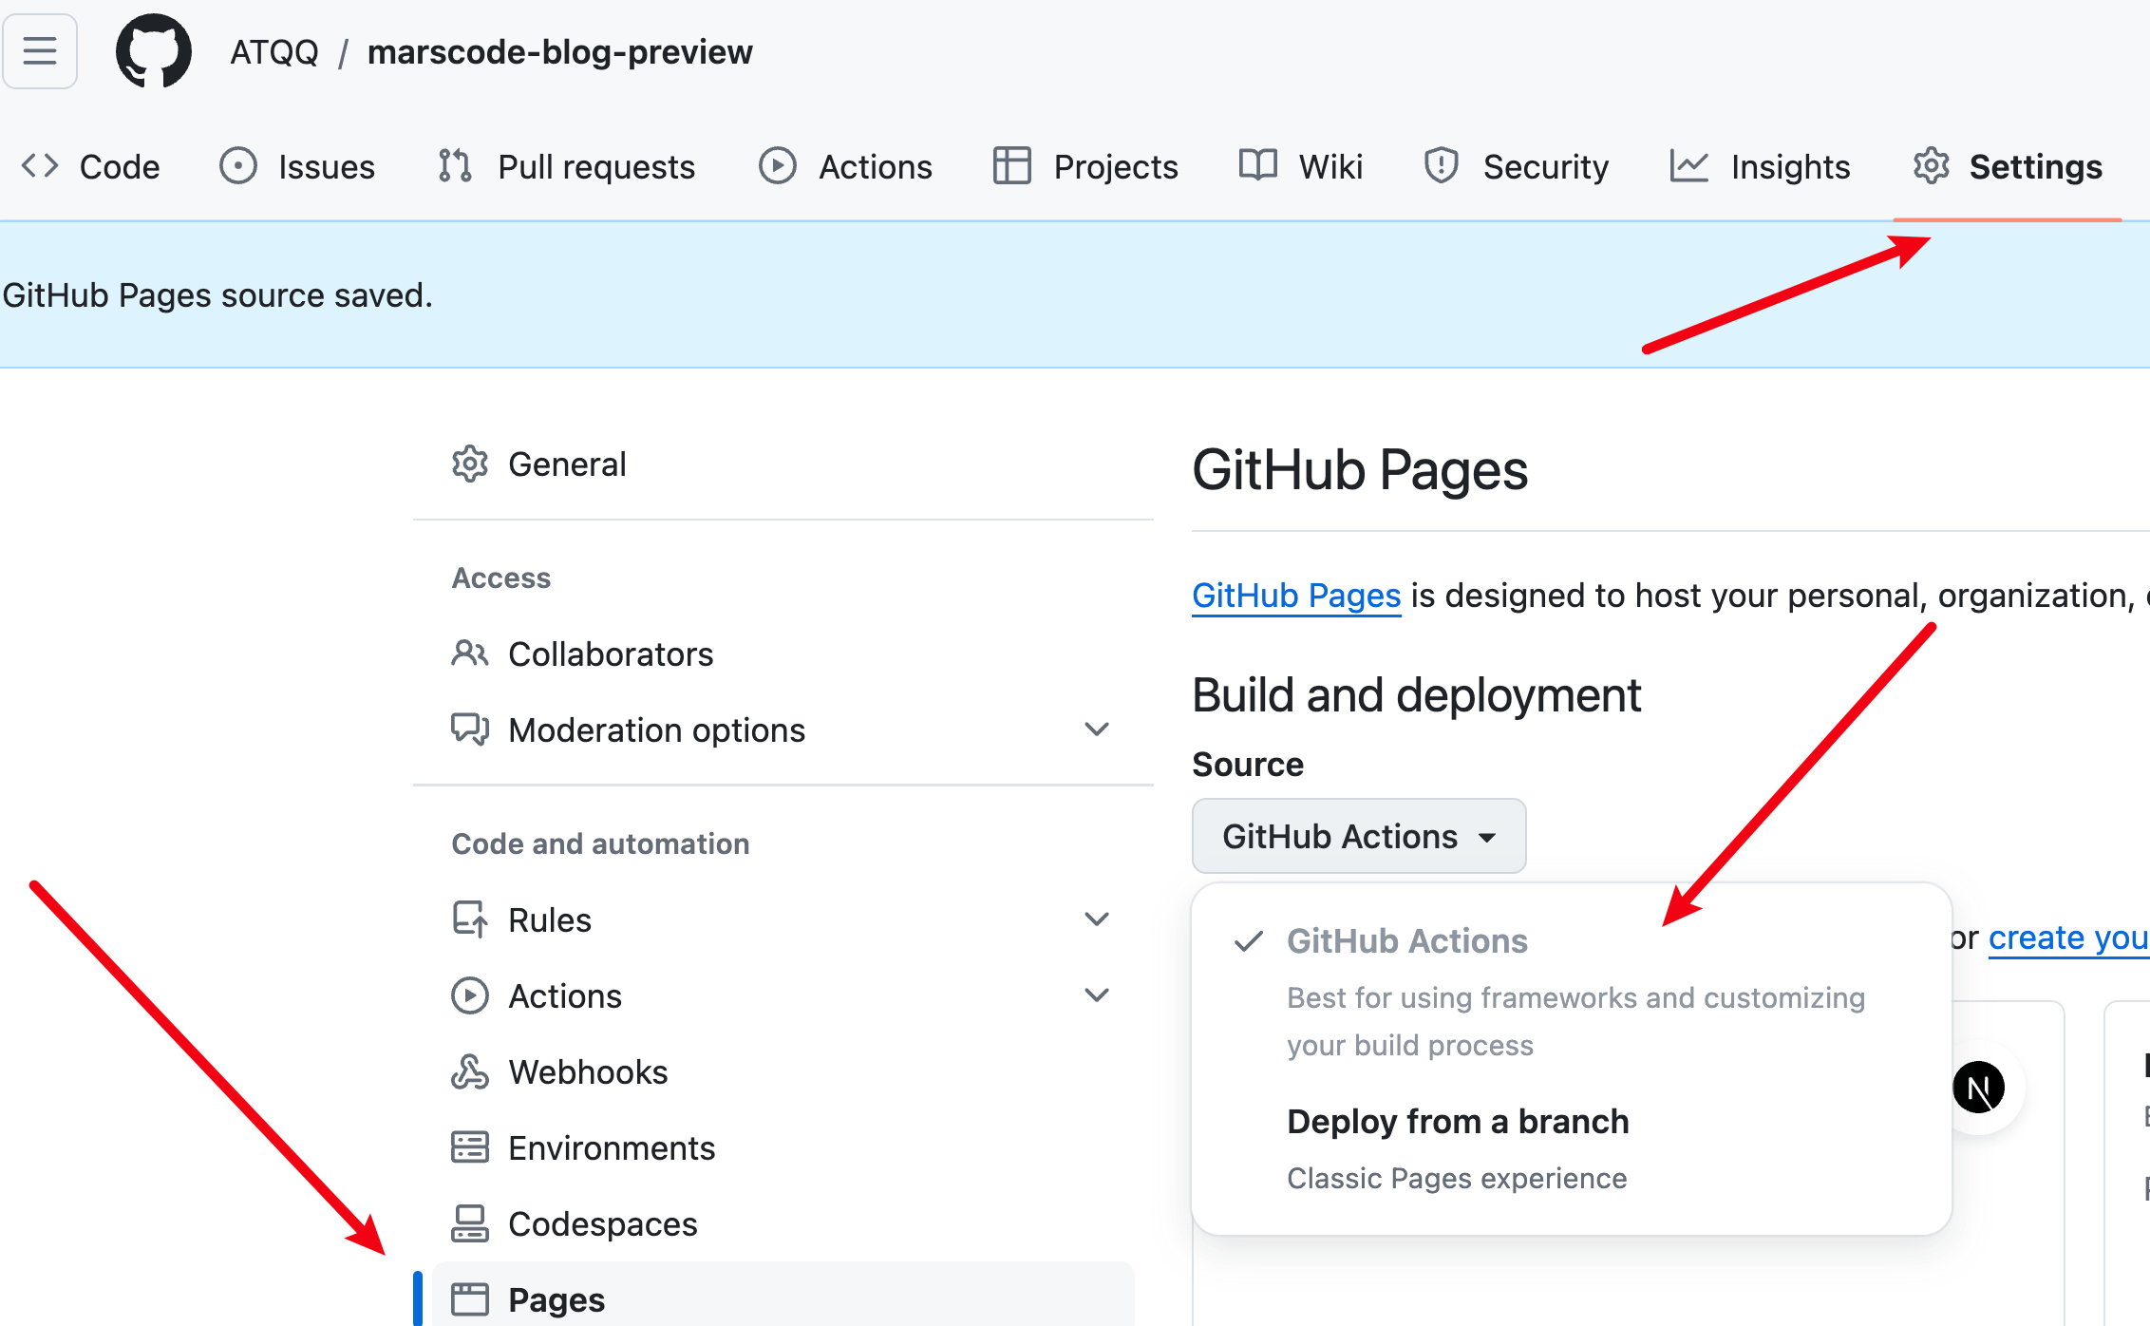
Task: Open Collaborators settings page
Action: [783, 654]
